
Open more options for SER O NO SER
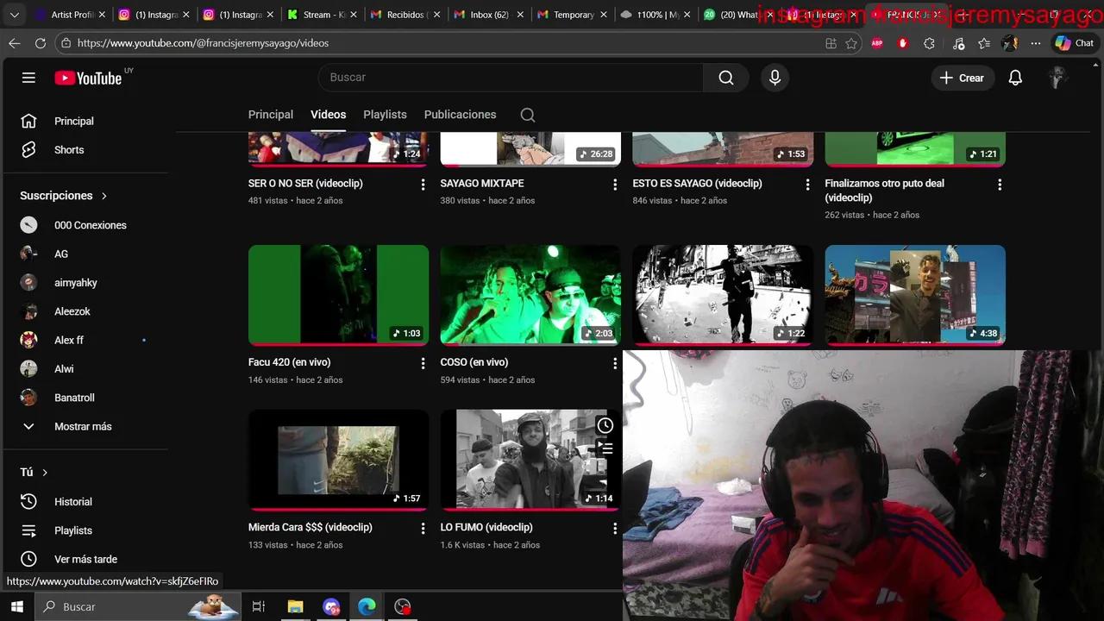point(423,185)
